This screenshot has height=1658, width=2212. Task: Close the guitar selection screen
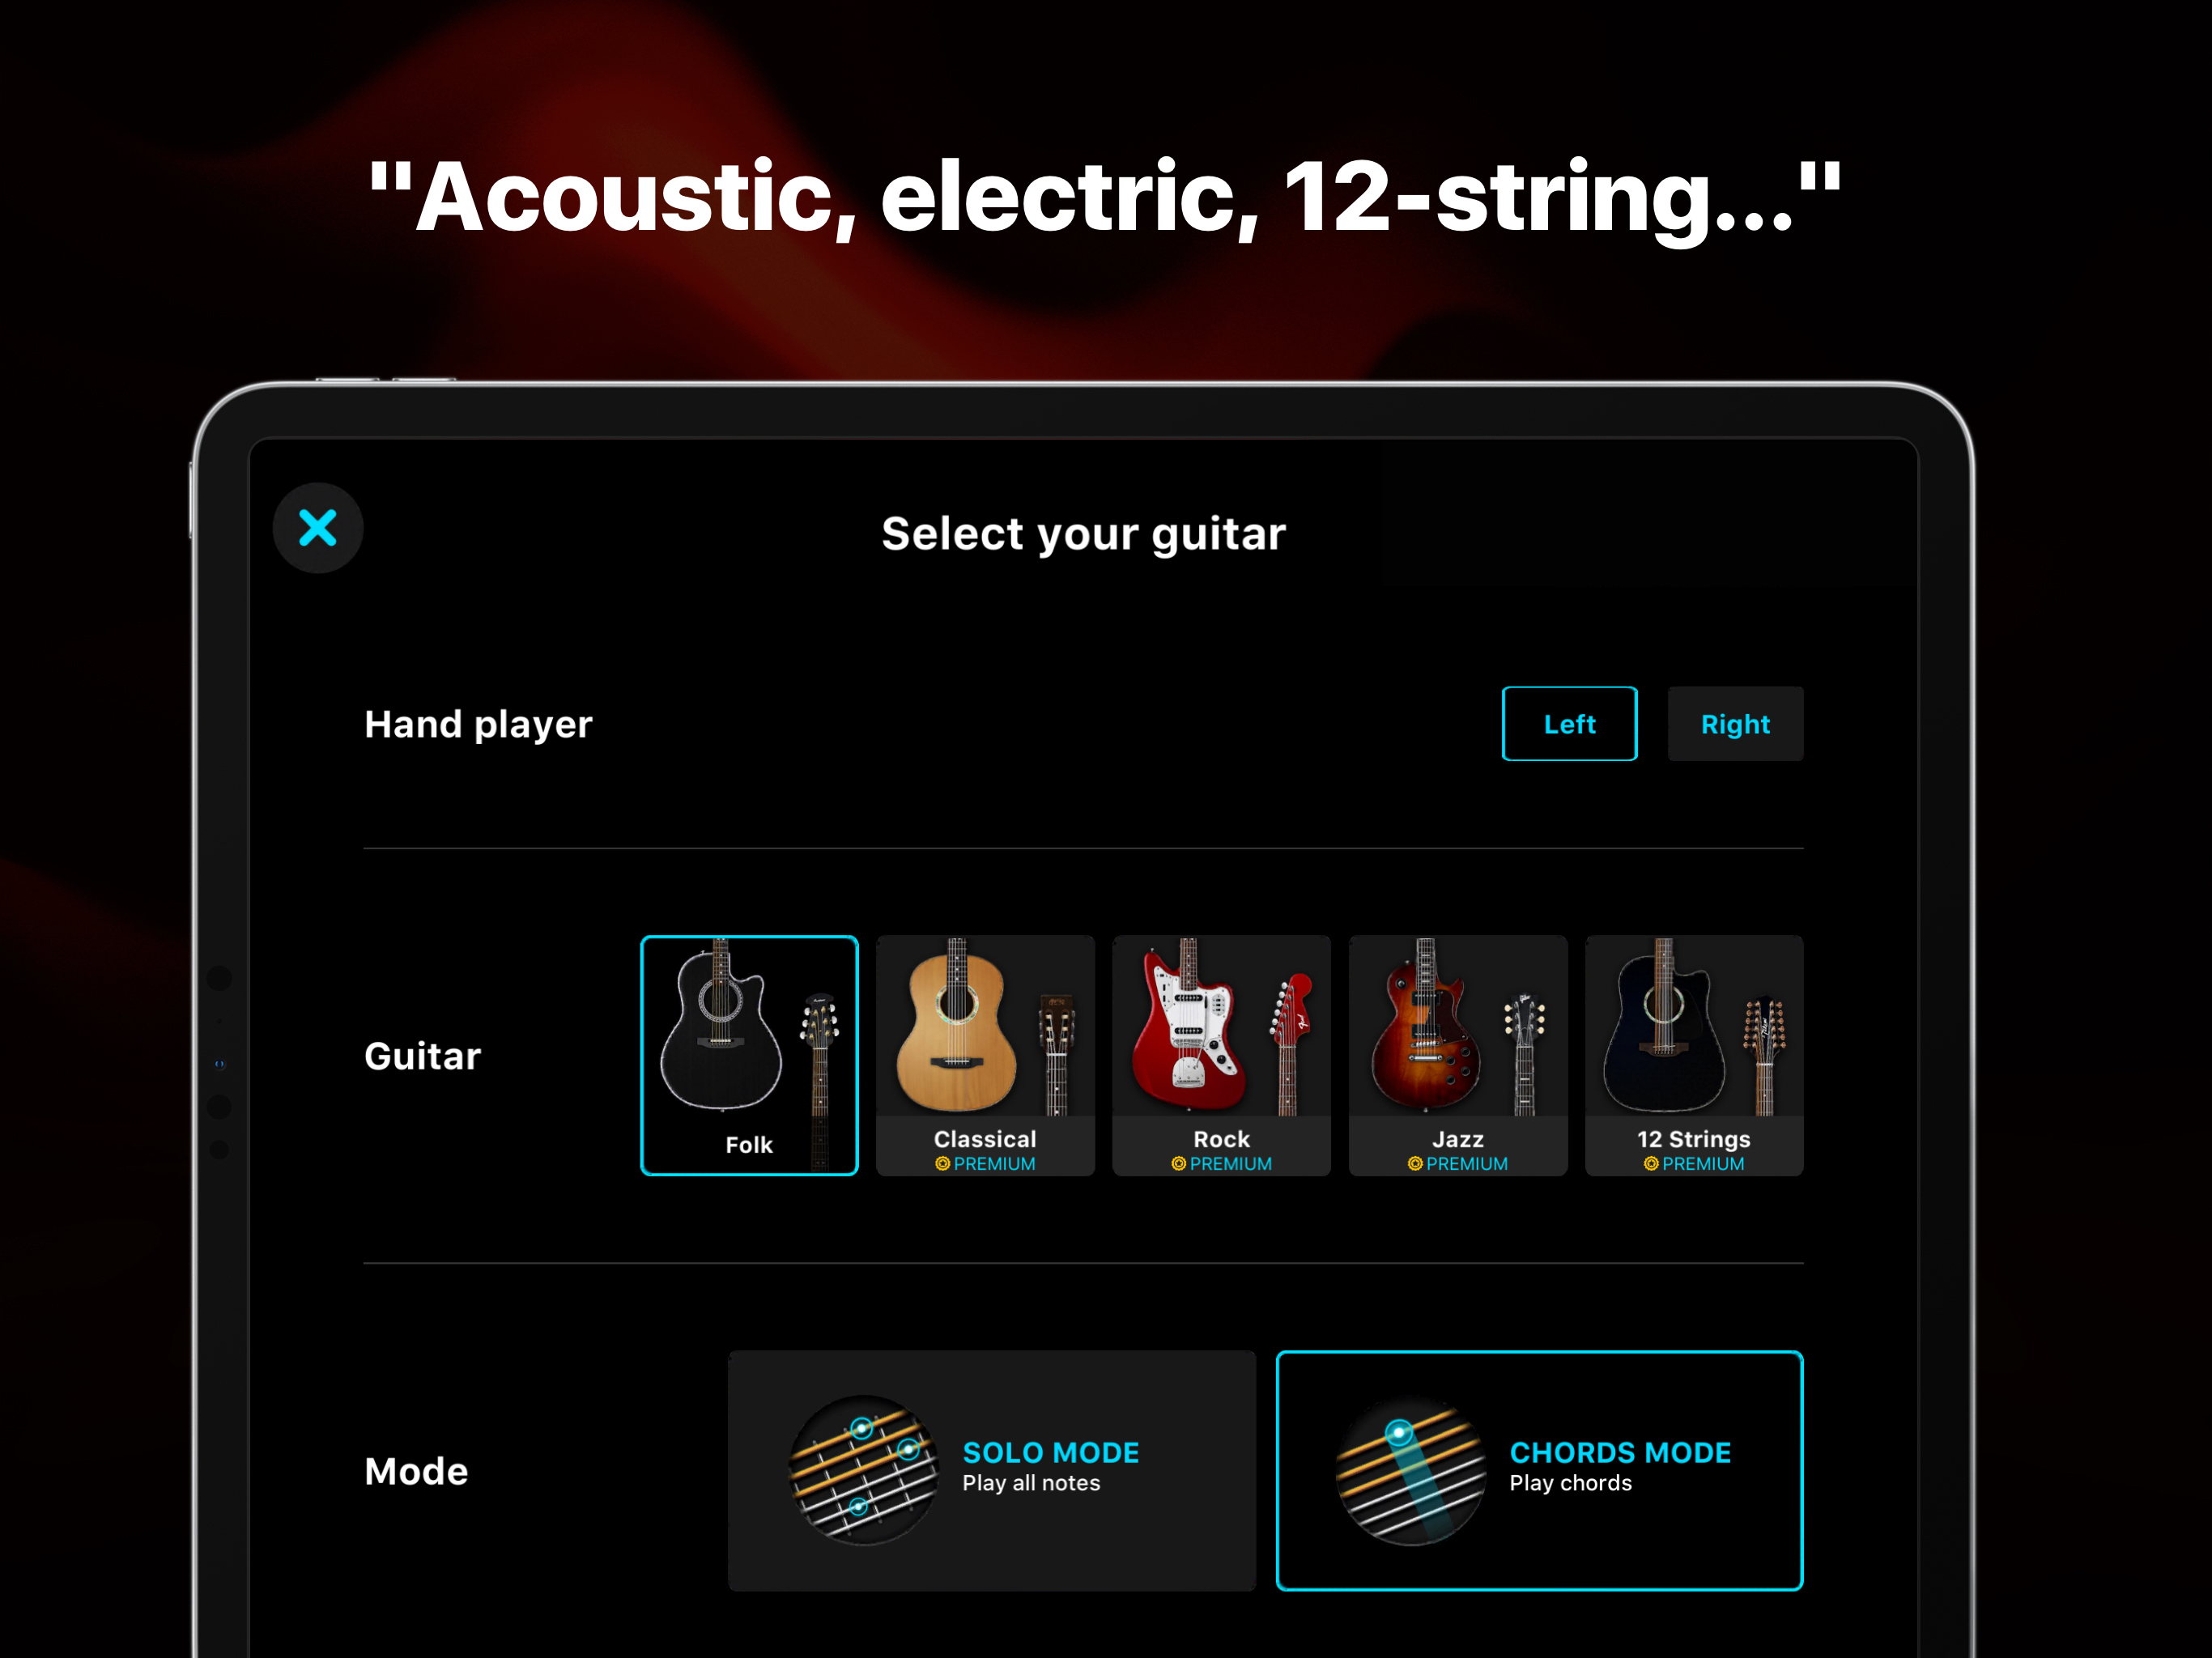pyautogui.click(x=318, y=528)
